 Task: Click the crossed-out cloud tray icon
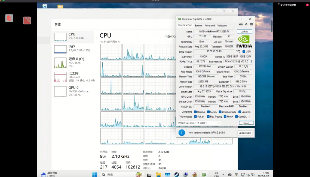230,175
